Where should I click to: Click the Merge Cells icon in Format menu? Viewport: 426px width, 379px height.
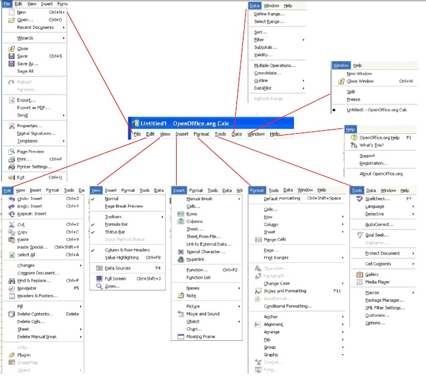tap(258, 240)
